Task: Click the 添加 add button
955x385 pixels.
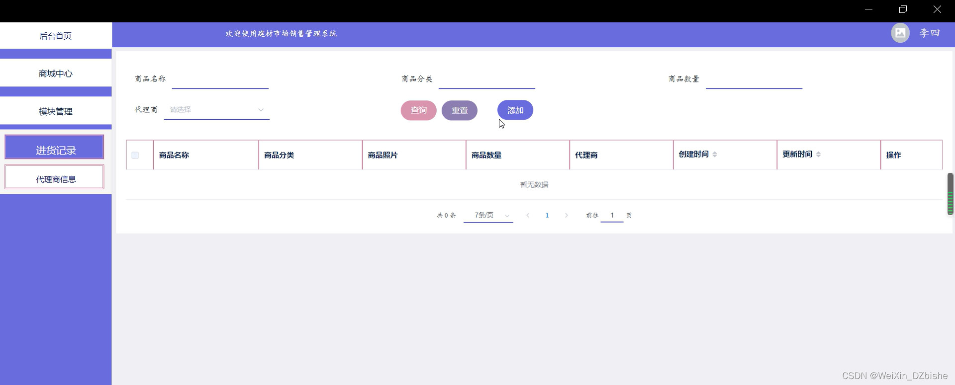Action: 515,110
